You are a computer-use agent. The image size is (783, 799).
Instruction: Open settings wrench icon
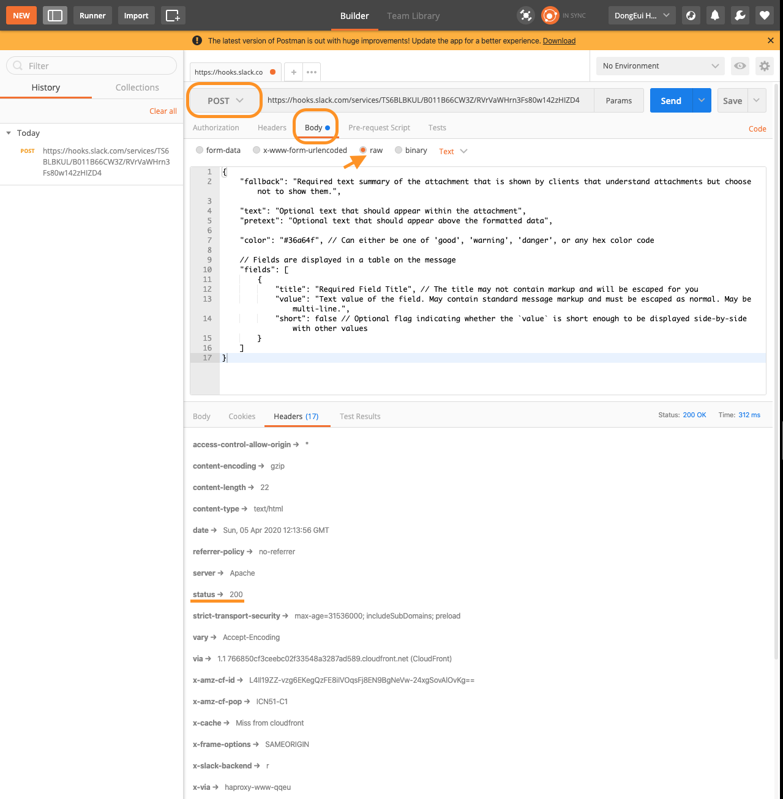pos(740,15)
